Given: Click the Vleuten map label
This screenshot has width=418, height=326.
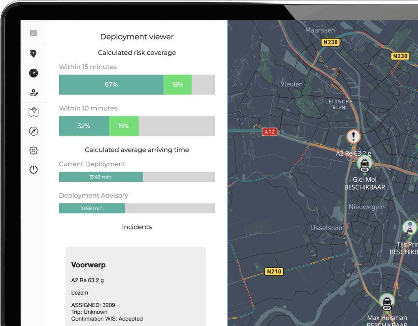Looking at the screenshot, I should click(291, 84).
